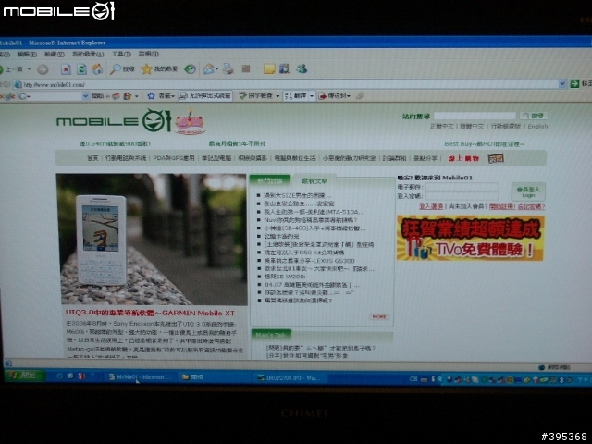
Task: Switch to the 最新文章 tab
Action: (314, 181)
